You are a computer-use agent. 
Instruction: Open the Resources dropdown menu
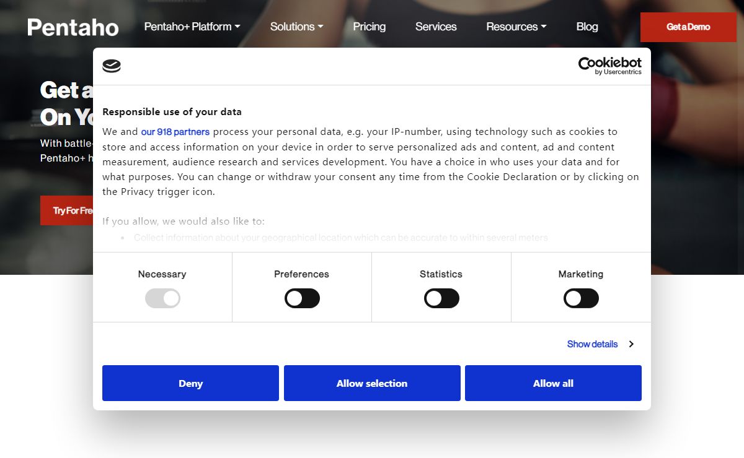pyautogui.click(x=516, y=27)
